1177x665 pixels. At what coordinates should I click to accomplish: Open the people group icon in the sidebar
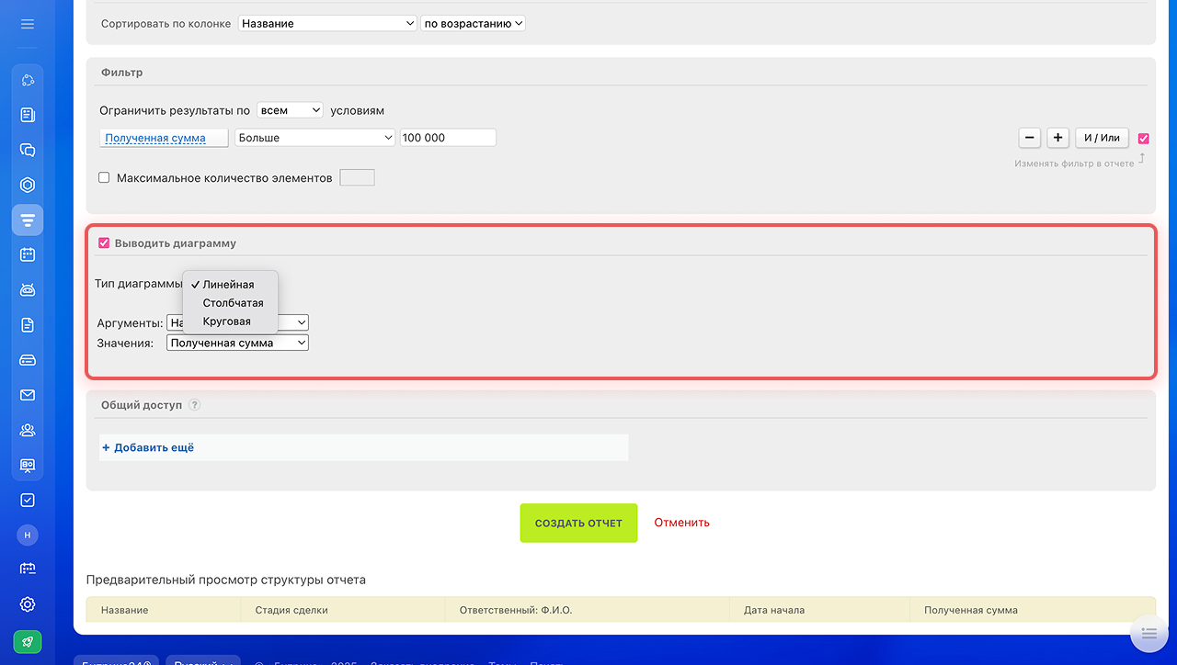pyautogui.click(x=28, y=430)
